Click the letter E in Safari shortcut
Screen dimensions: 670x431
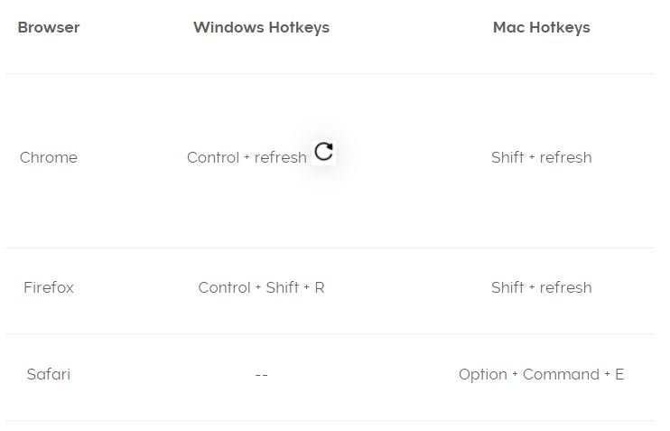pos(619,374)
